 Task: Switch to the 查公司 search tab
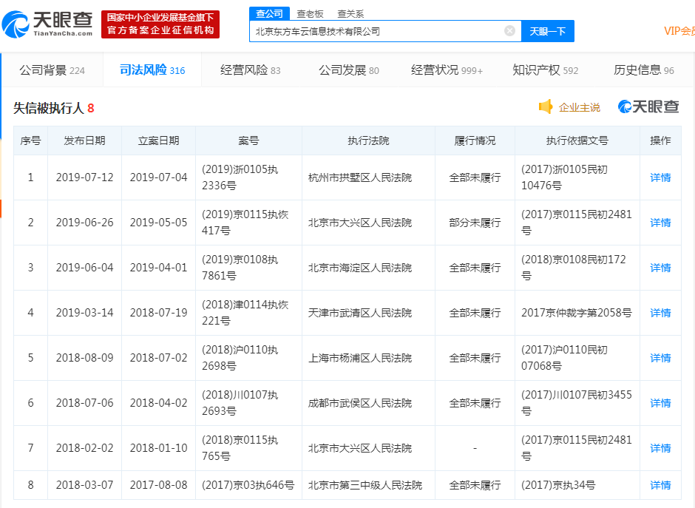coord(269,14)
